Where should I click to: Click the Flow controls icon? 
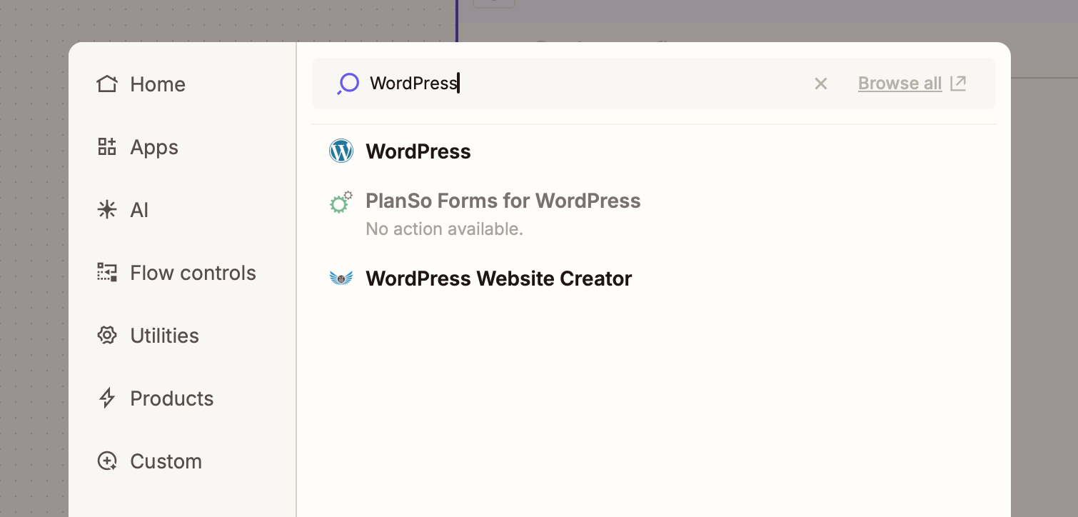107,273
